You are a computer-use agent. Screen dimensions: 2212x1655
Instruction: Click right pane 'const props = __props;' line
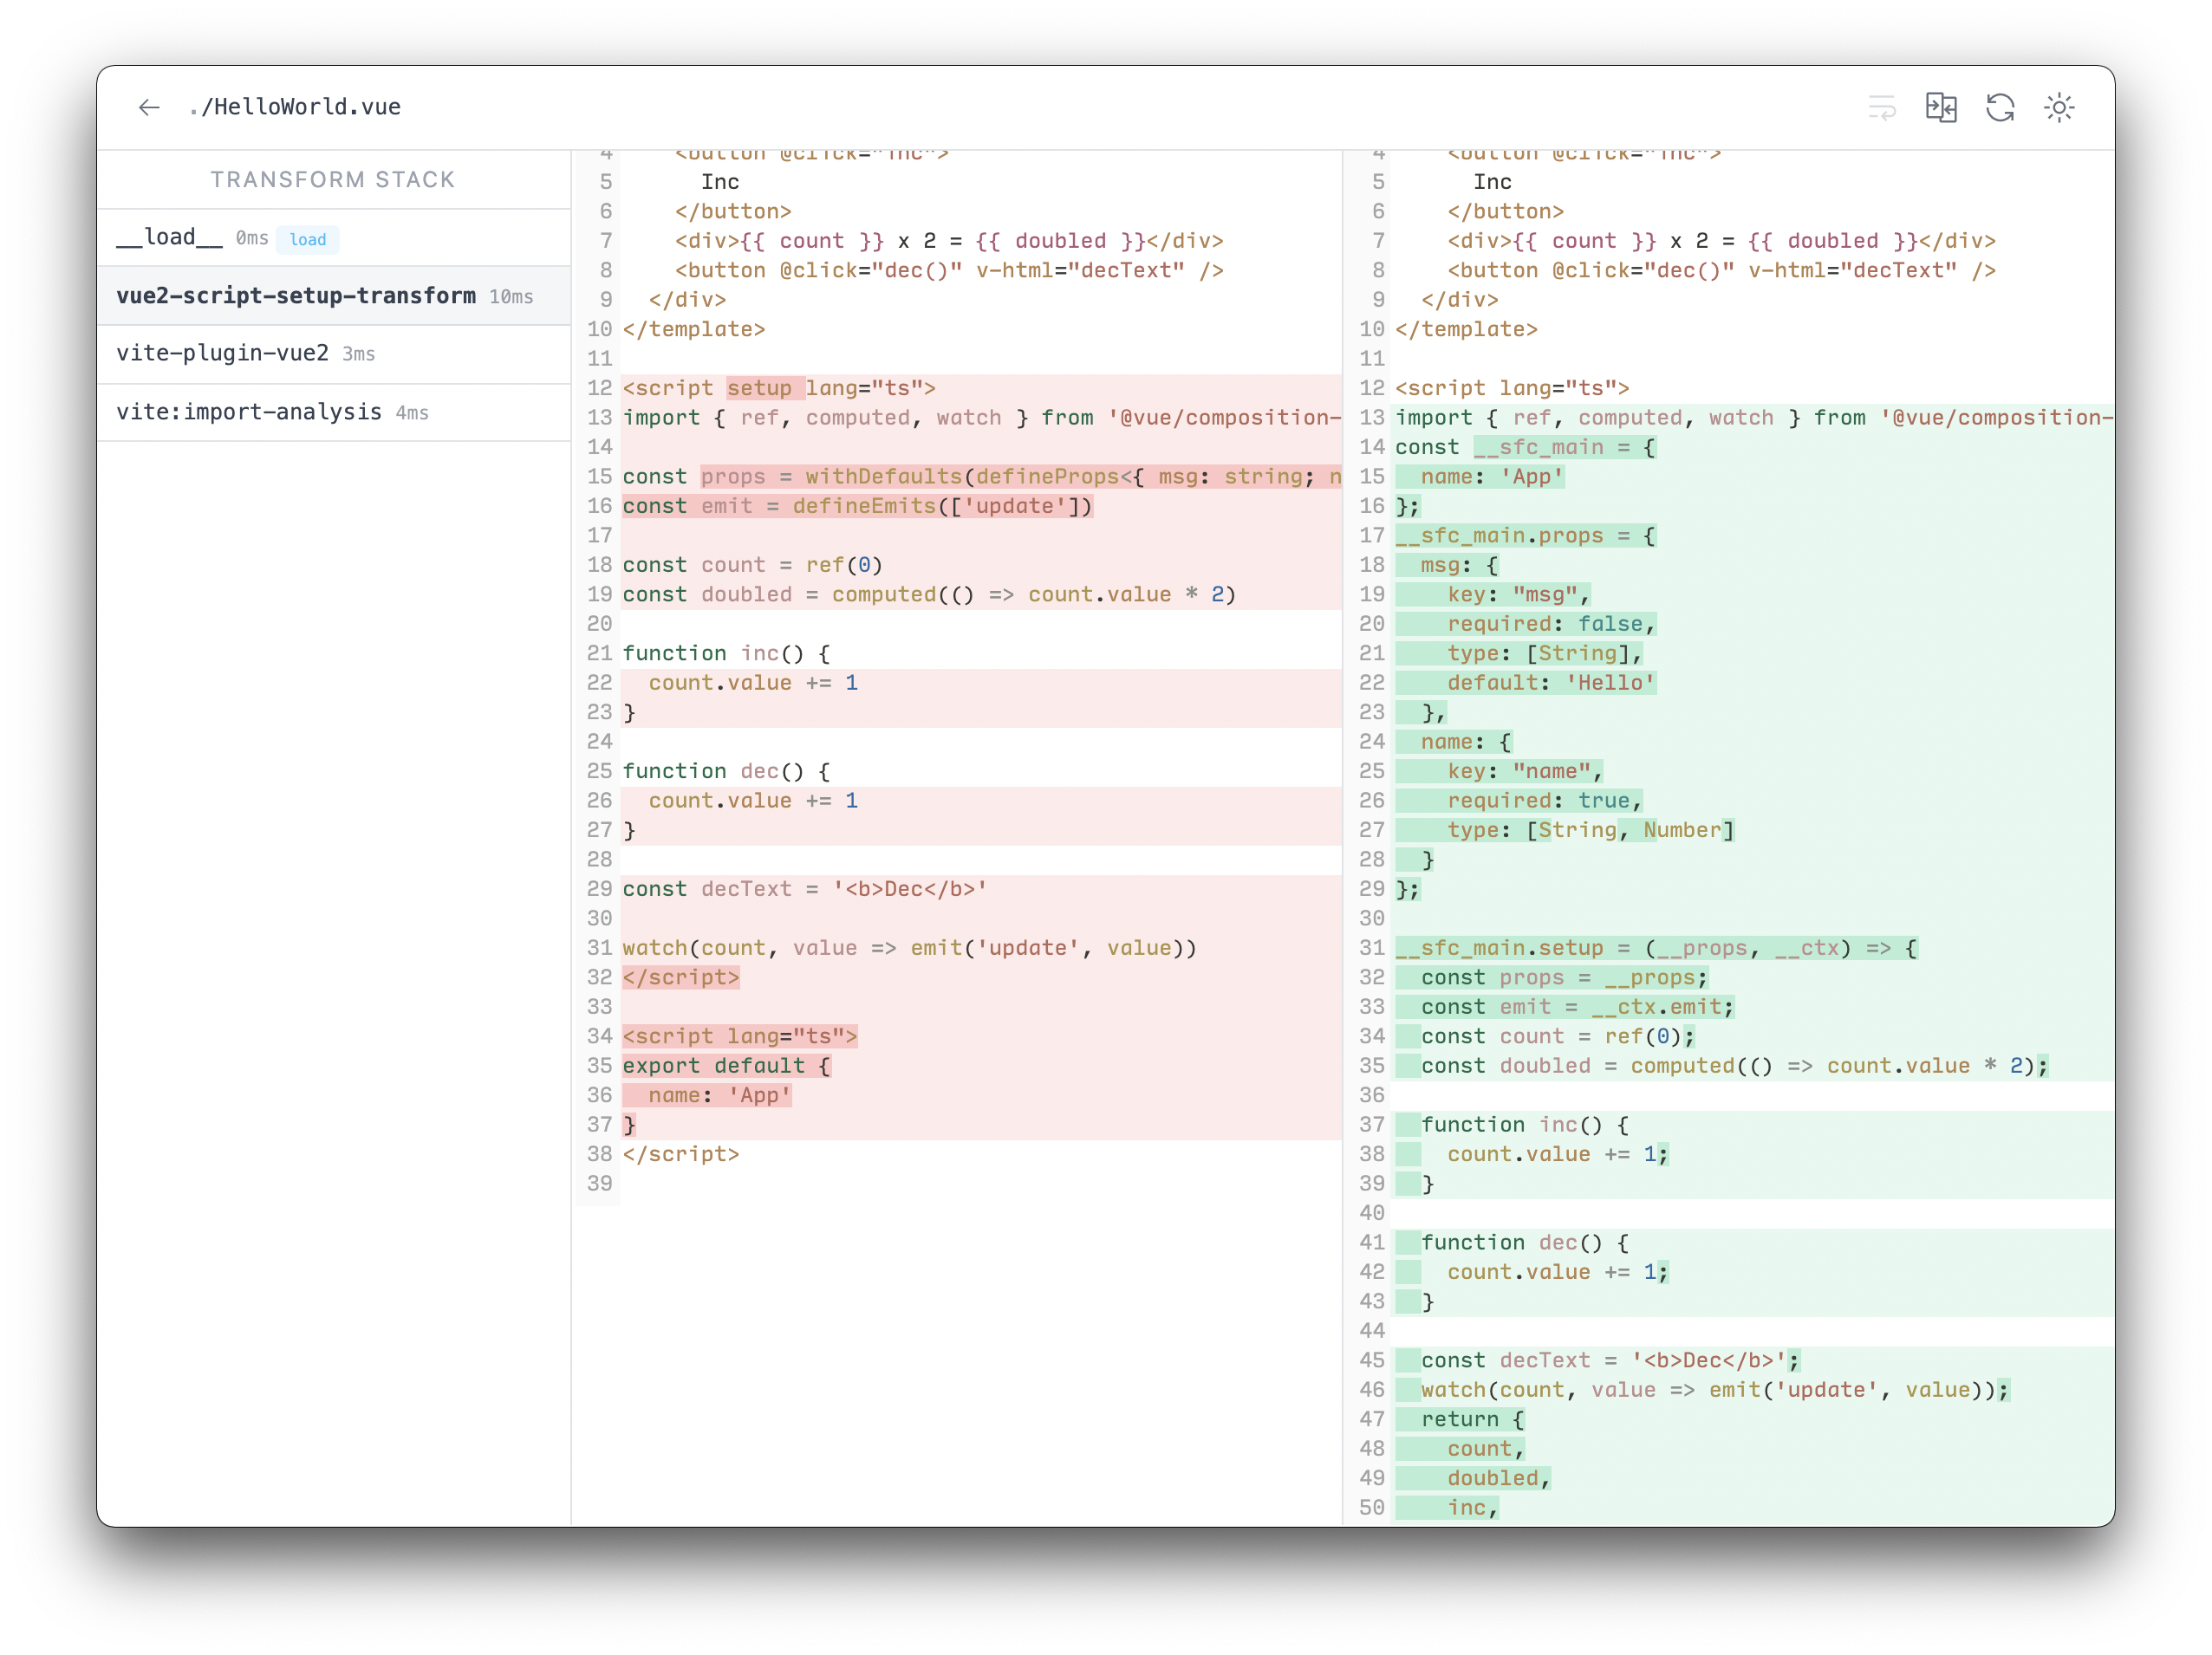(1565, 977)
